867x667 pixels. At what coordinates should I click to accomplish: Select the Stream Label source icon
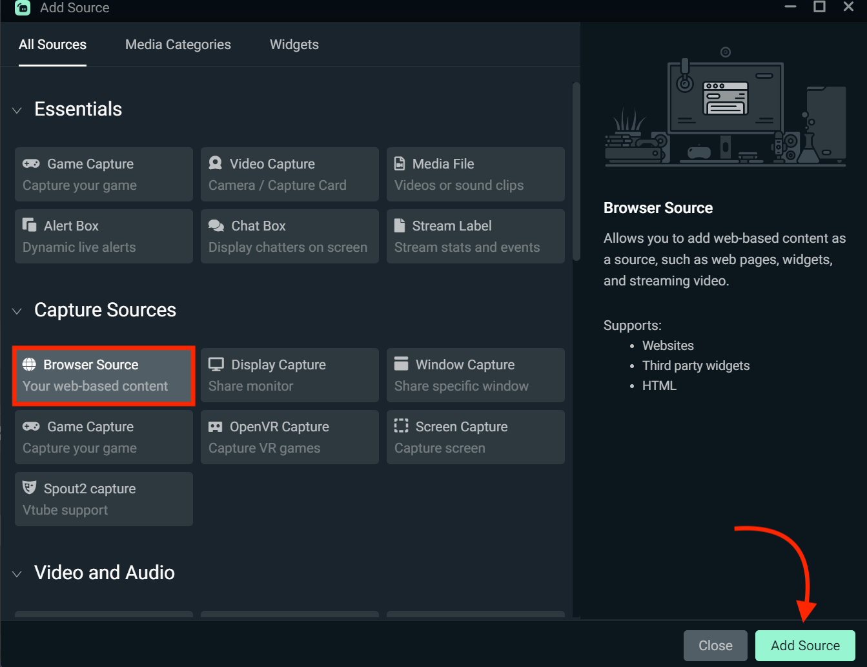401,225
